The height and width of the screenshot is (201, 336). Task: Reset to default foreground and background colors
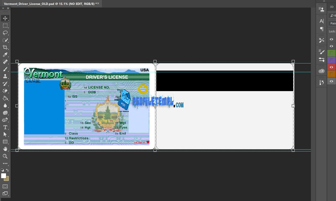[x=2, y=170]
